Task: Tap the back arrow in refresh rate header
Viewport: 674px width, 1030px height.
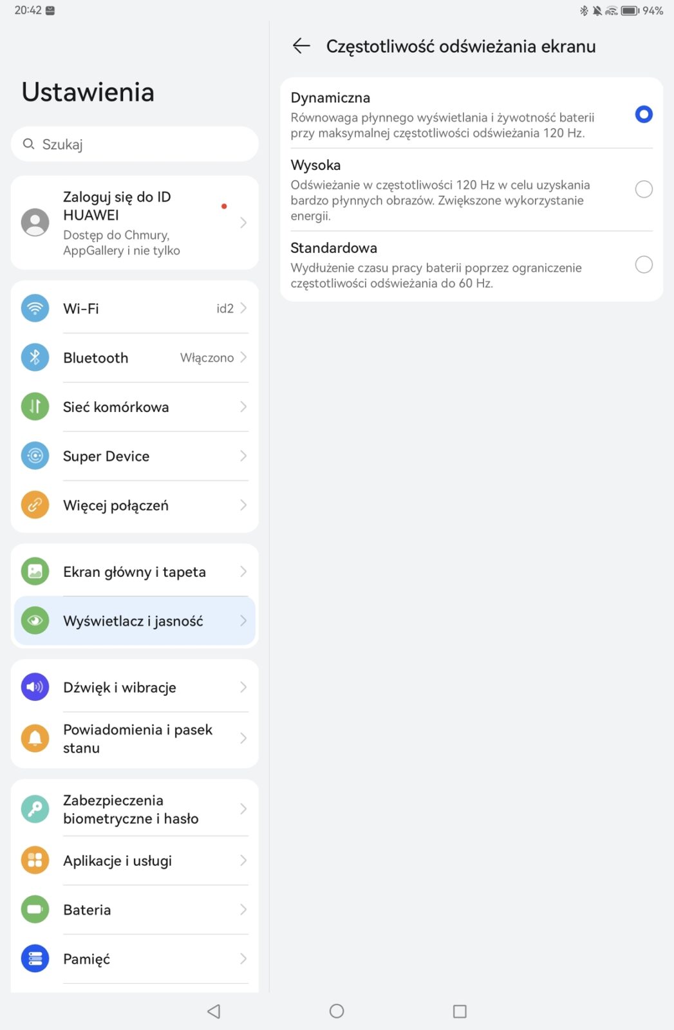Action: pyautogui.click(x=301, y=46)
